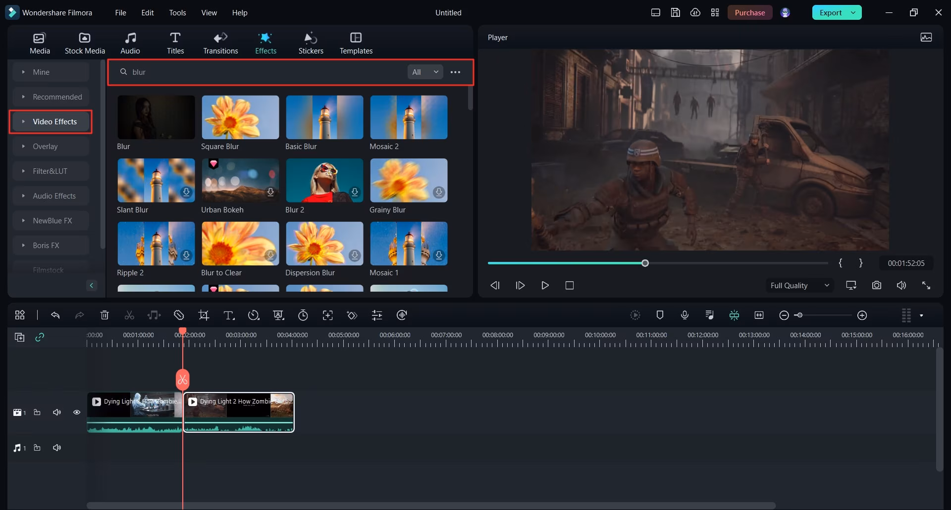
Task: Expand the Overlay category
Action: [45, 147]
